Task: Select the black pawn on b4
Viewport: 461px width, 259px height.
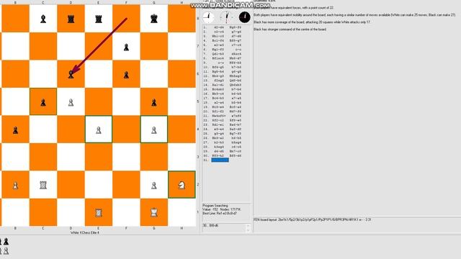Action: point(15,130)
